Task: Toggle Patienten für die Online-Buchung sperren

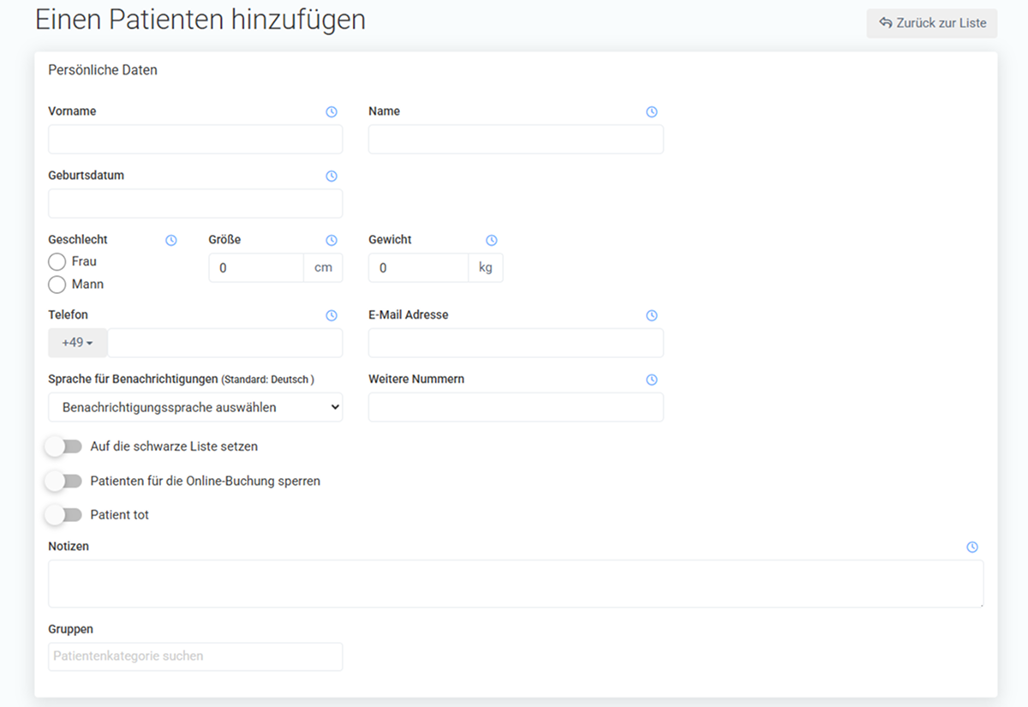Action: coord(64,481)
